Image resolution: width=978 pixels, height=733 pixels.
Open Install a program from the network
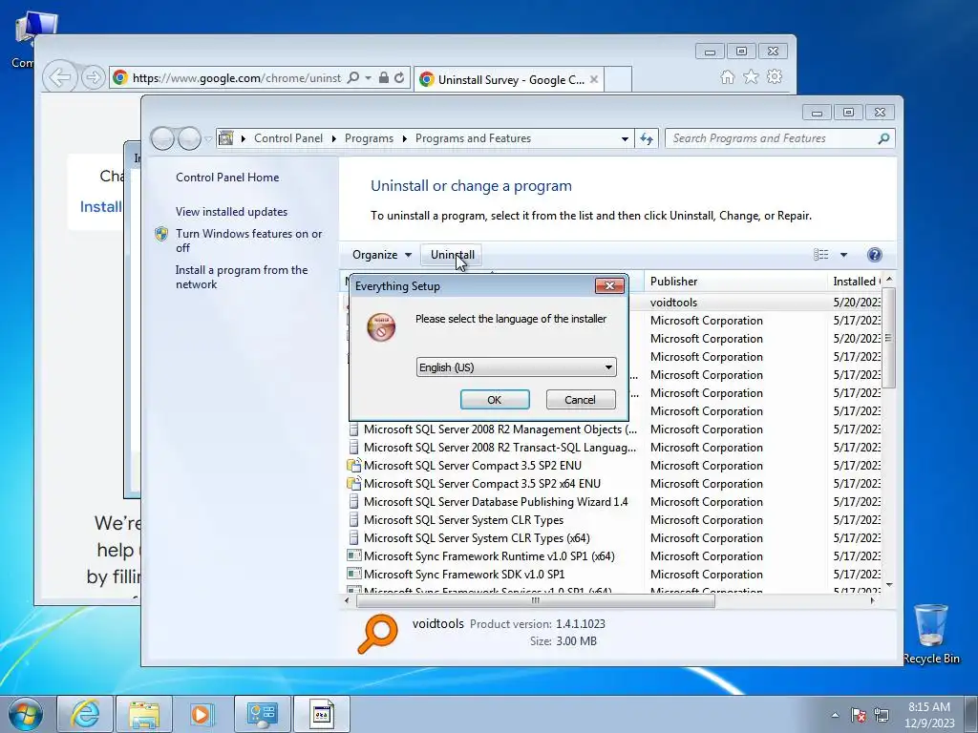pos(242,277)
